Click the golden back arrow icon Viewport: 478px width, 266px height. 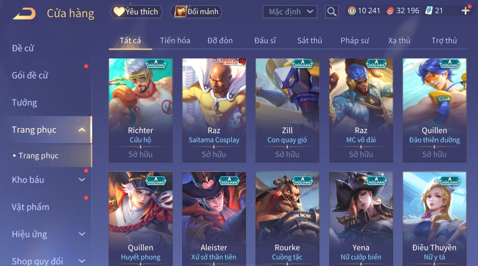click(24, 14)
